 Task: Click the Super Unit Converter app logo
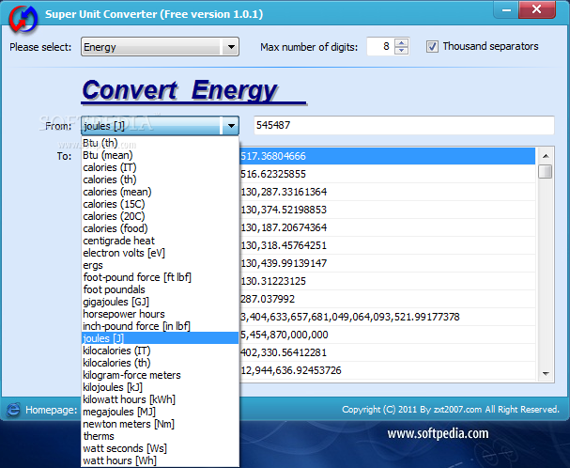[23, 19]
